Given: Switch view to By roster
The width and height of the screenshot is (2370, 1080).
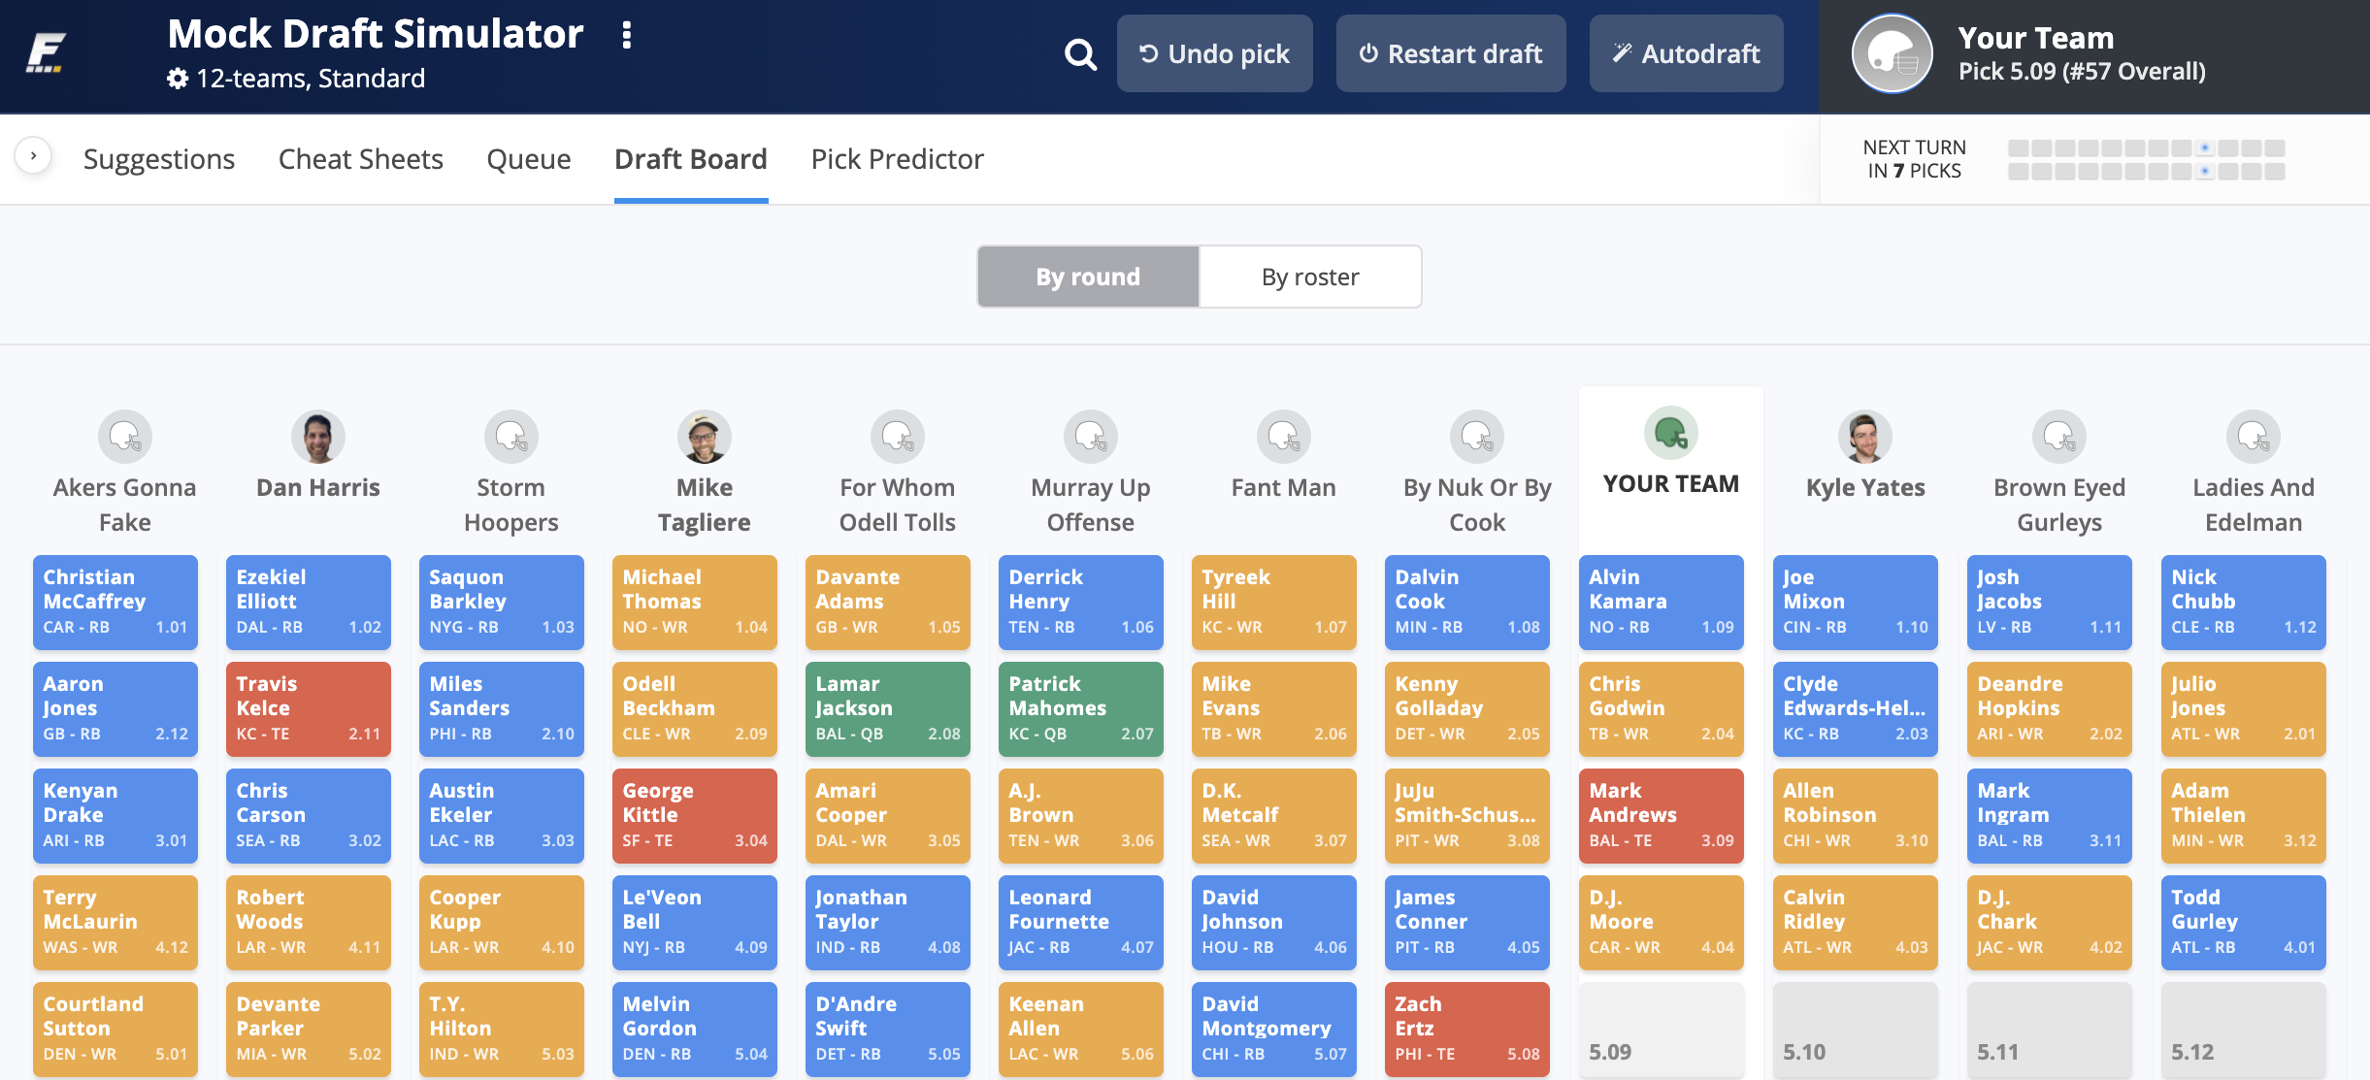Looking at the screenshot, I should pyautogui.click(x=1310, y=278).
